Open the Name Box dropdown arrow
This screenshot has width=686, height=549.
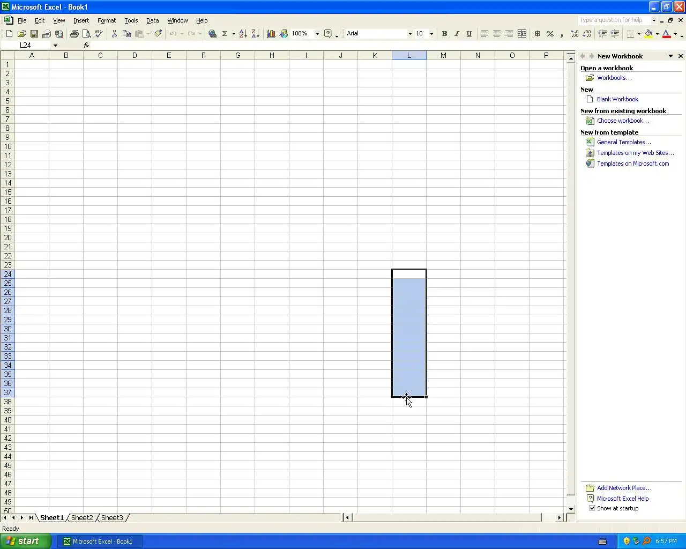[55, 46]
